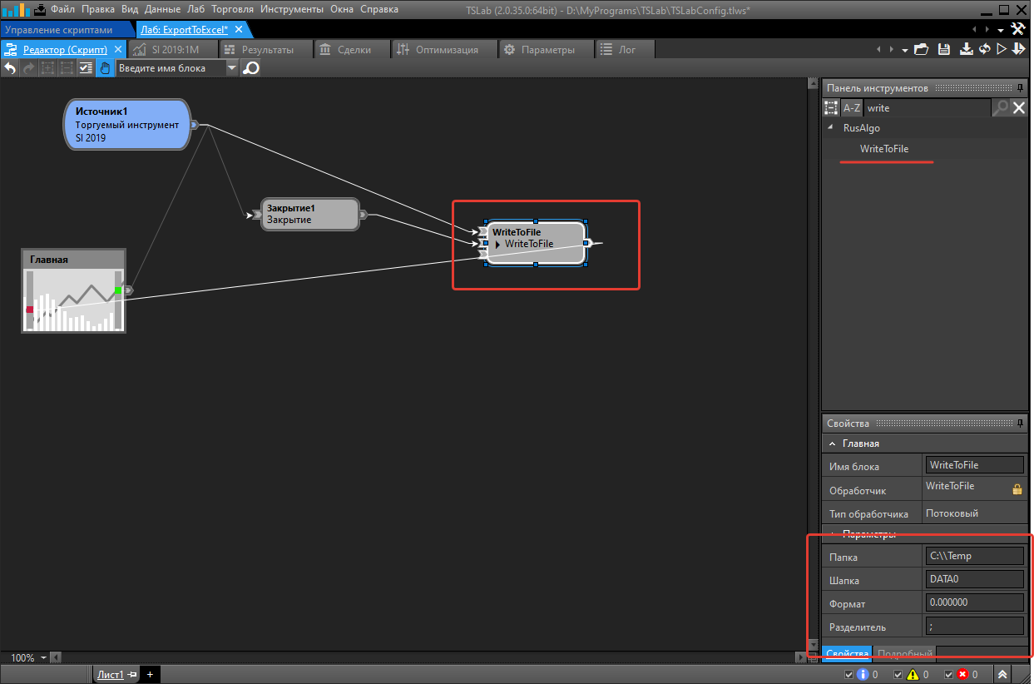1034x684 pixels.
Task: Toggle the warnings checkbox in status bar
Action: [x=898, y=674]
